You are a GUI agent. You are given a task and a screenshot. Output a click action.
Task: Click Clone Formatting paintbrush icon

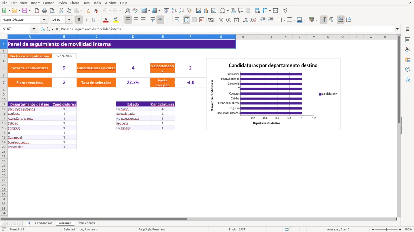click(89, 11)
